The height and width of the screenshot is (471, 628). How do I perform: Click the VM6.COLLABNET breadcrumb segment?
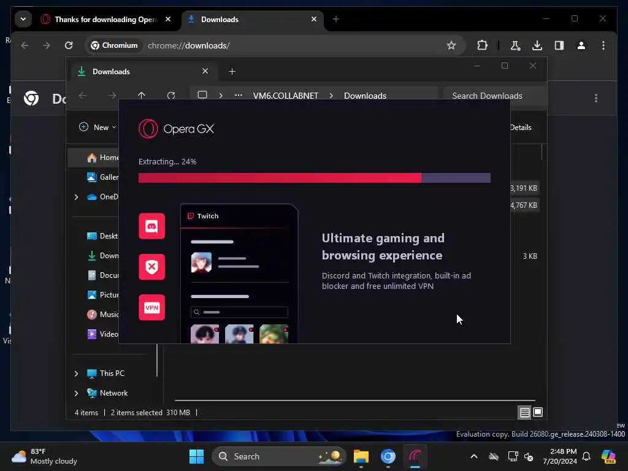[x=286, y=96]
